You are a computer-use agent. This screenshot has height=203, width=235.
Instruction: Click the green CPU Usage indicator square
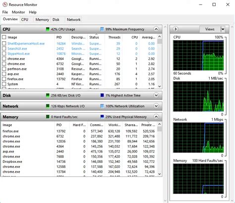click(x=48, y=29)
